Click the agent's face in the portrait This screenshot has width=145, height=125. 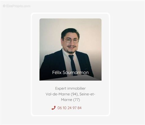pos(71,43)
